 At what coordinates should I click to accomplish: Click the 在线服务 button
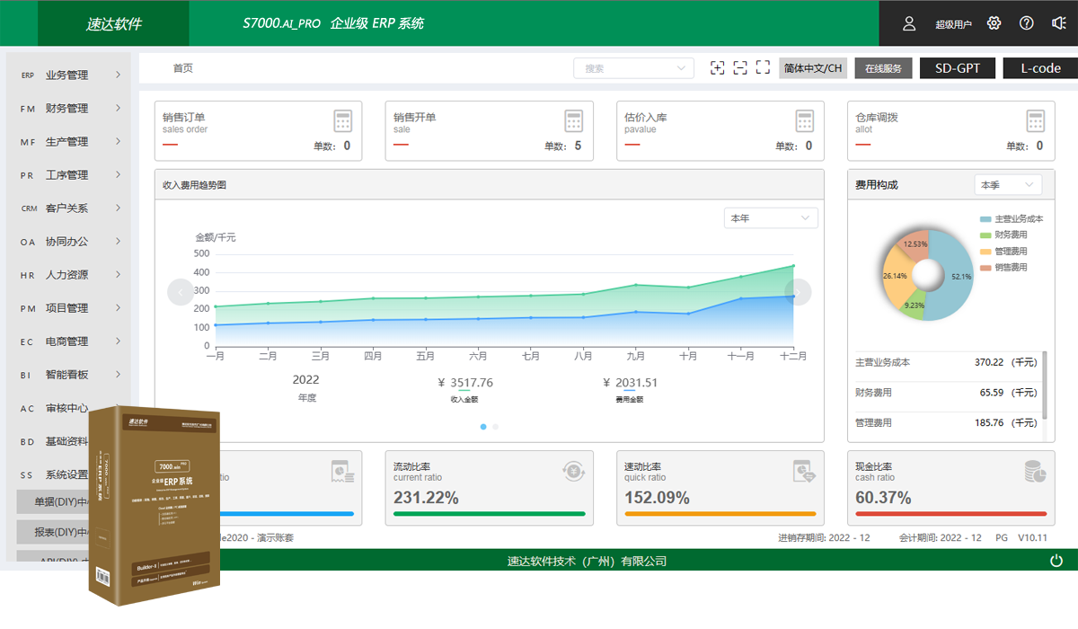(883, 68)
